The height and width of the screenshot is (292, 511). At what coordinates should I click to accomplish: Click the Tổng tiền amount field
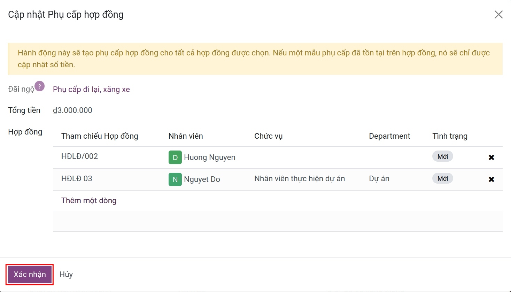coord(73,110)
